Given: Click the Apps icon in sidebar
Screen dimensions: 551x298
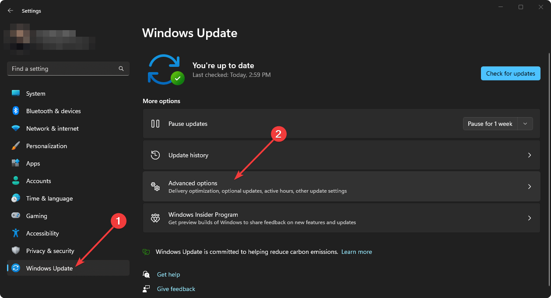Looking at the screenshot, I should tap(16, 163).
